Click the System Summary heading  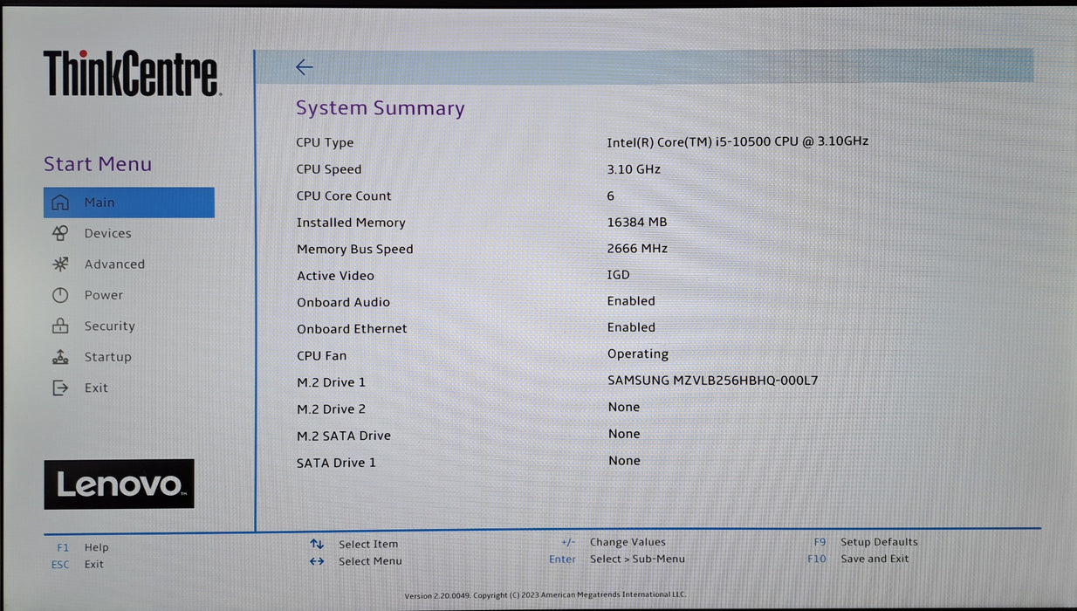(x=380, y=108)
